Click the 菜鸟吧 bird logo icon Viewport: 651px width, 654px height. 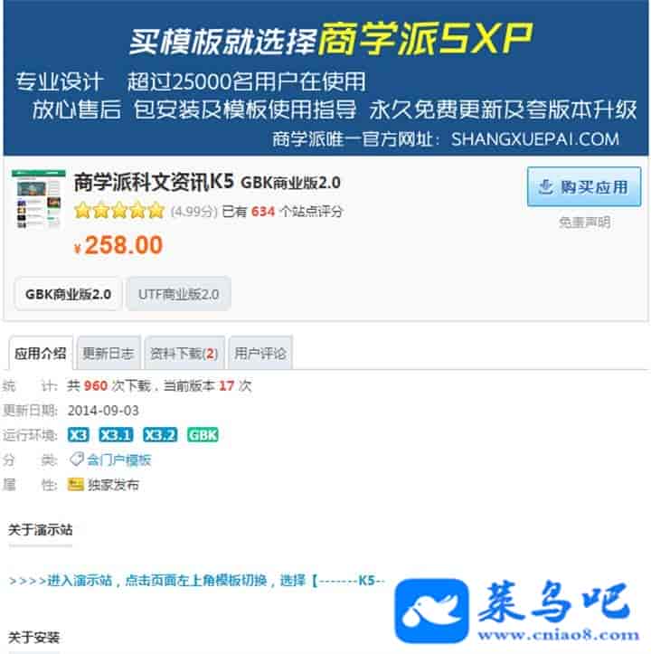click(431, 611)
